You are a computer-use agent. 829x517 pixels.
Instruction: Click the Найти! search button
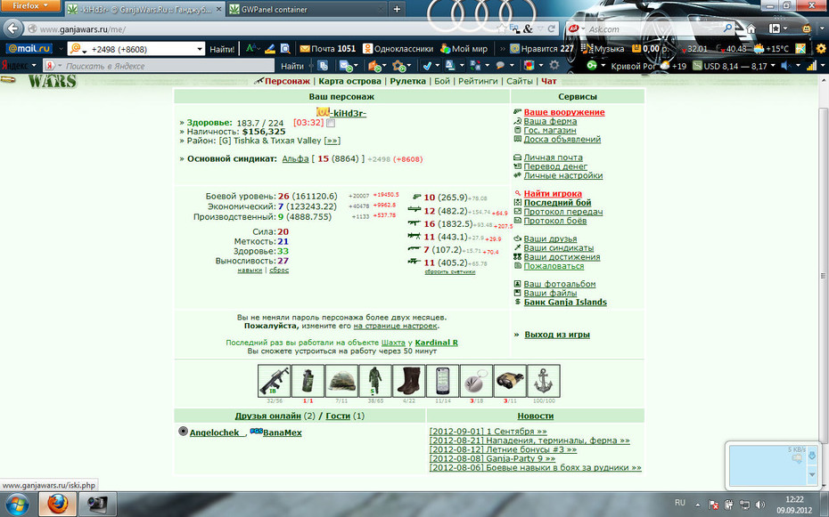[222, 49]
